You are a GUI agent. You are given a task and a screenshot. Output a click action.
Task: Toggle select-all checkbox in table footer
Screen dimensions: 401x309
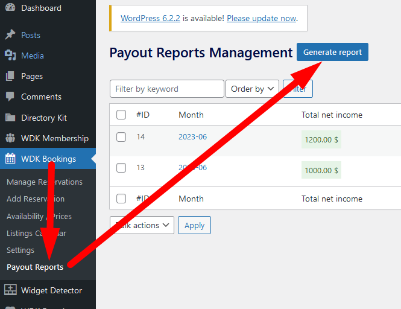(x=121, y=199)
